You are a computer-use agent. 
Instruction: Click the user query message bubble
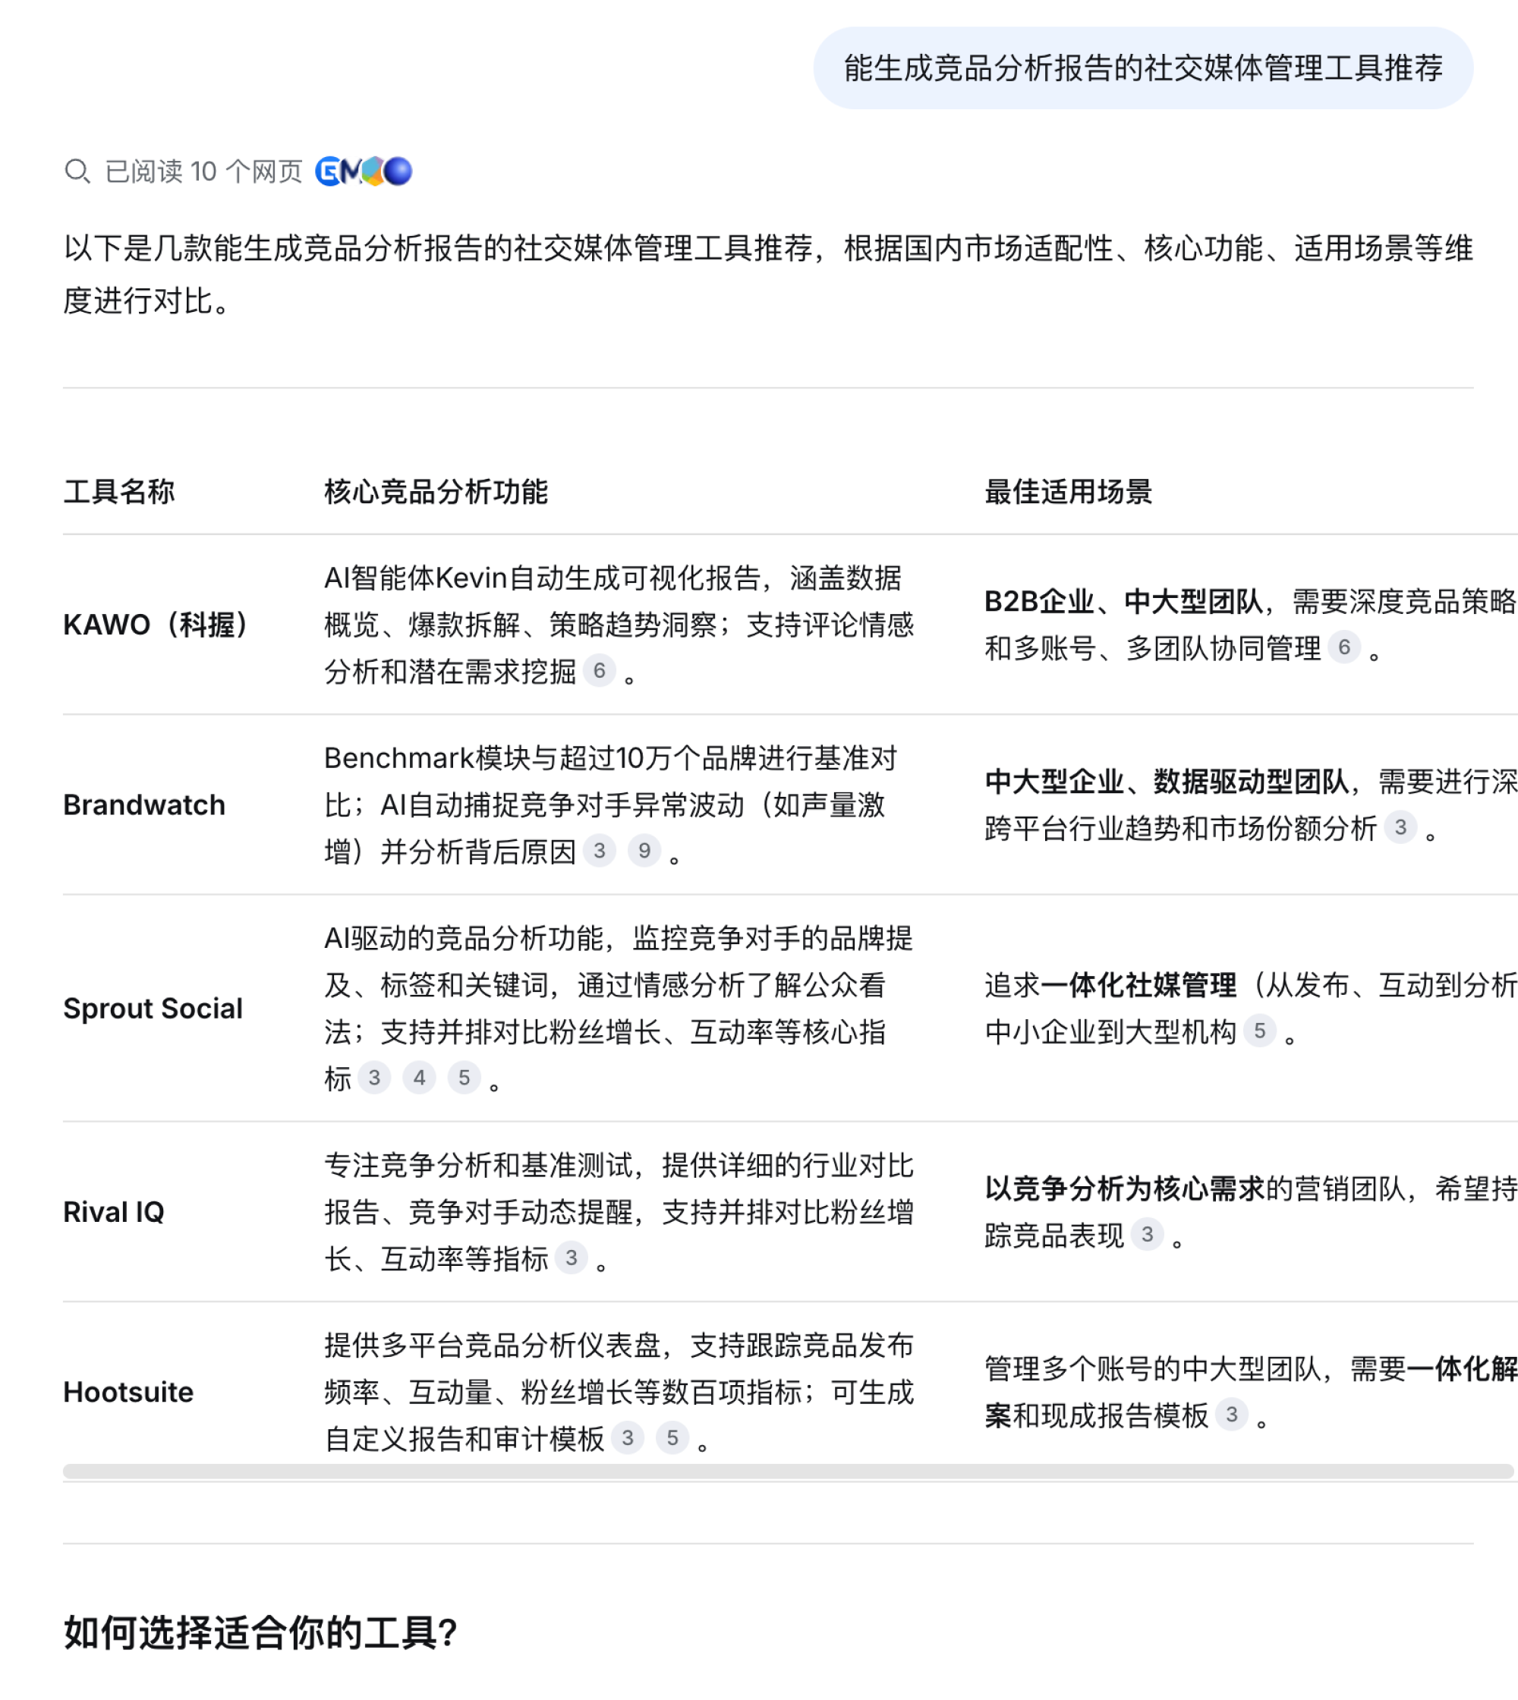pos(1142,68)
